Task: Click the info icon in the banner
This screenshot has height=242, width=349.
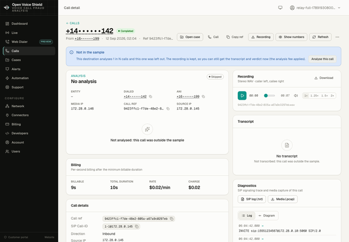Action: (x=71, y=52)
